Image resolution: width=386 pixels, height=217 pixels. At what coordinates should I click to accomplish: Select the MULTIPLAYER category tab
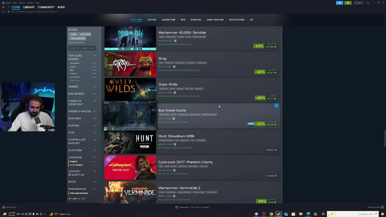[x=237, y=20]
